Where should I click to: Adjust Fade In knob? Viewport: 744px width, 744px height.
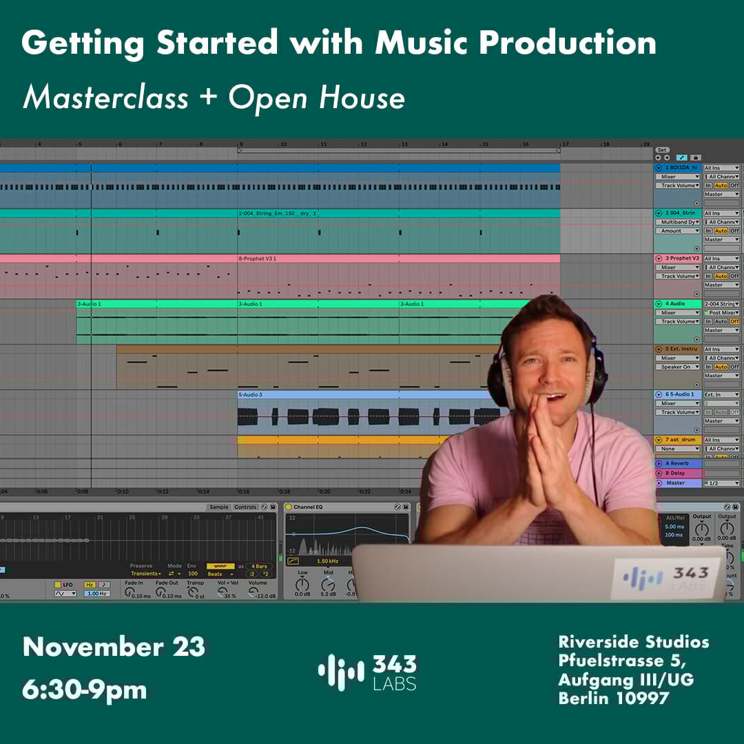(129, 592)
